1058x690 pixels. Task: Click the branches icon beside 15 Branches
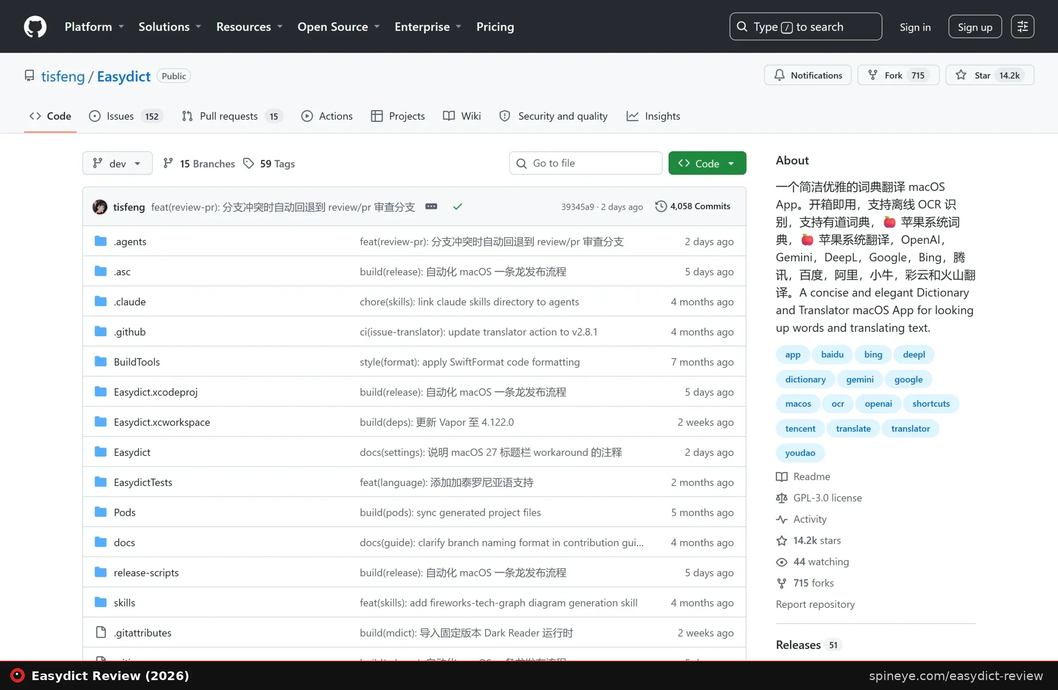click(168, 164)
